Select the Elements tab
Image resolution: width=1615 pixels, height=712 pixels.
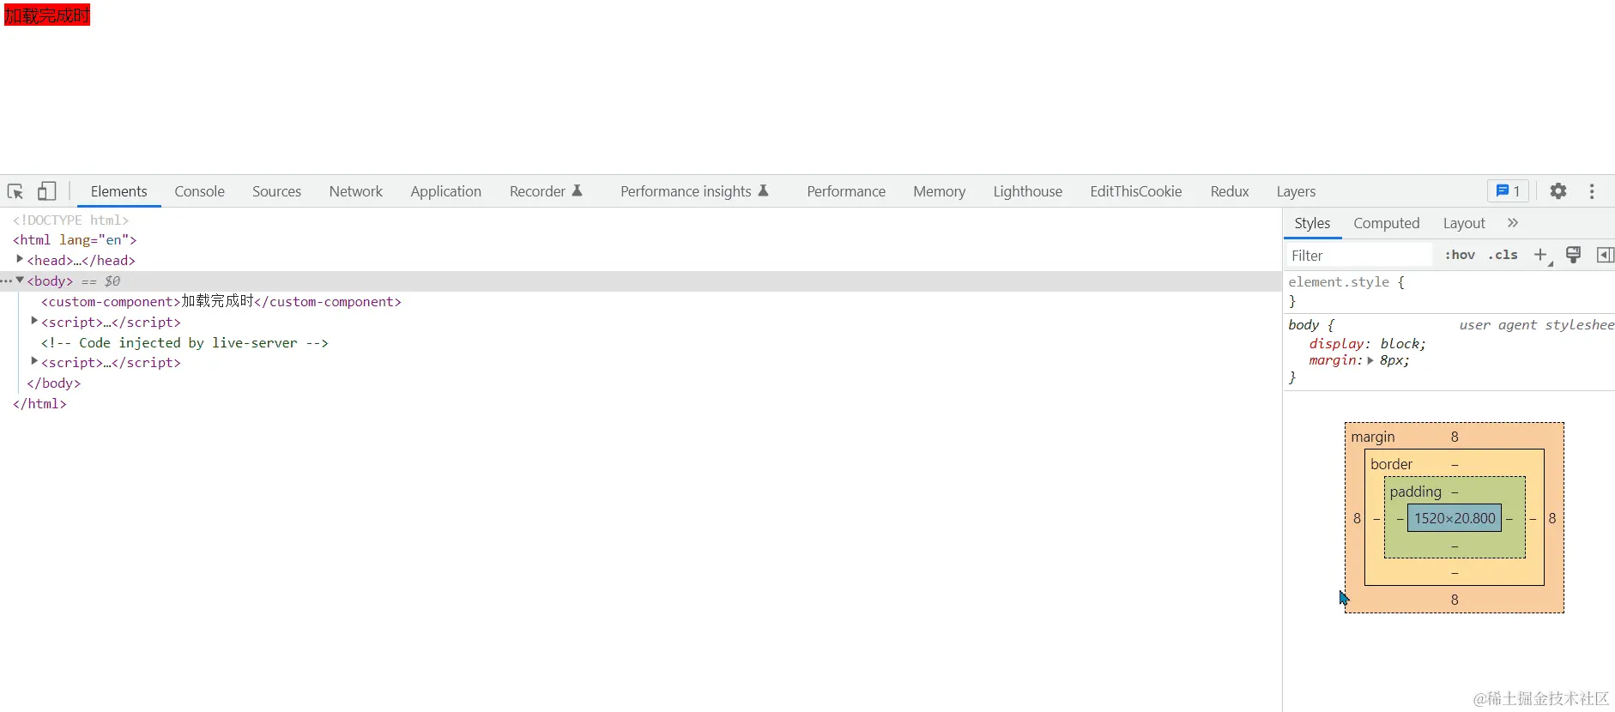pyautogui.click(x=119, y=191)
